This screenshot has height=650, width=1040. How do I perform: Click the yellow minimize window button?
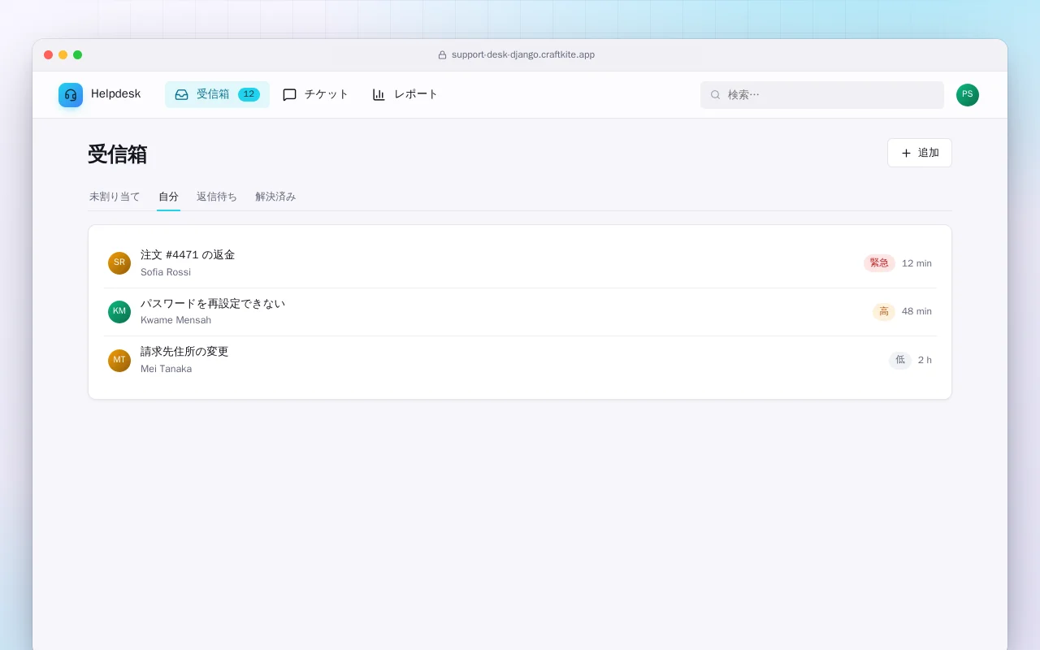63,55
